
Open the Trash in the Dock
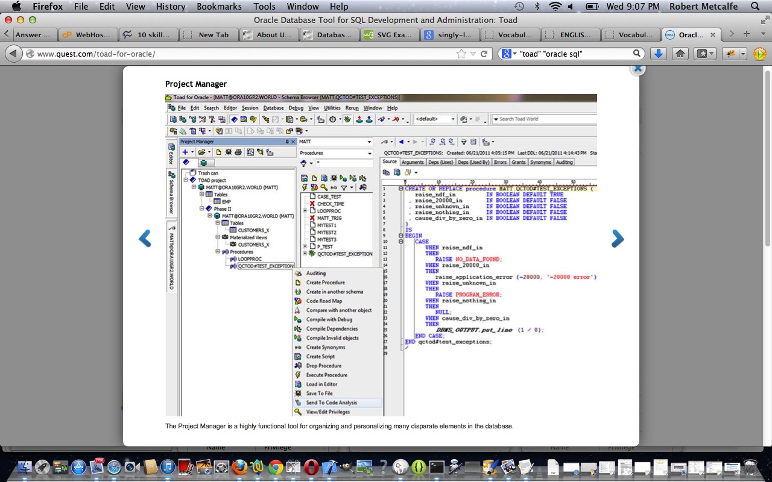[750, 467]
